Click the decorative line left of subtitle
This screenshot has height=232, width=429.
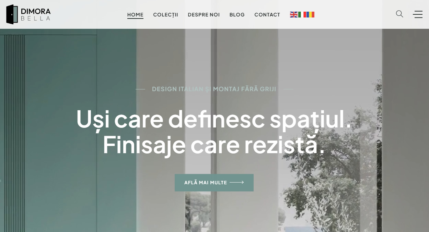(x=140, y=89)
